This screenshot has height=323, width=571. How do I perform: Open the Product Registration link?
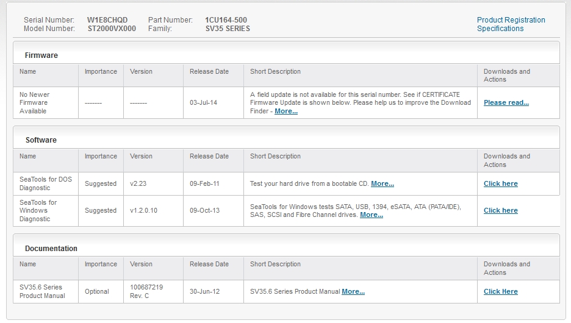[x=511, y=20]
